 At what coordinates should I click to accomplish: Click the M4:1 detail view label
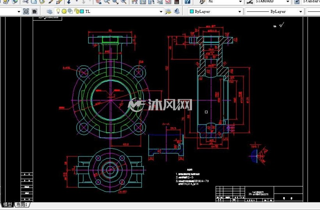[255, 146]
